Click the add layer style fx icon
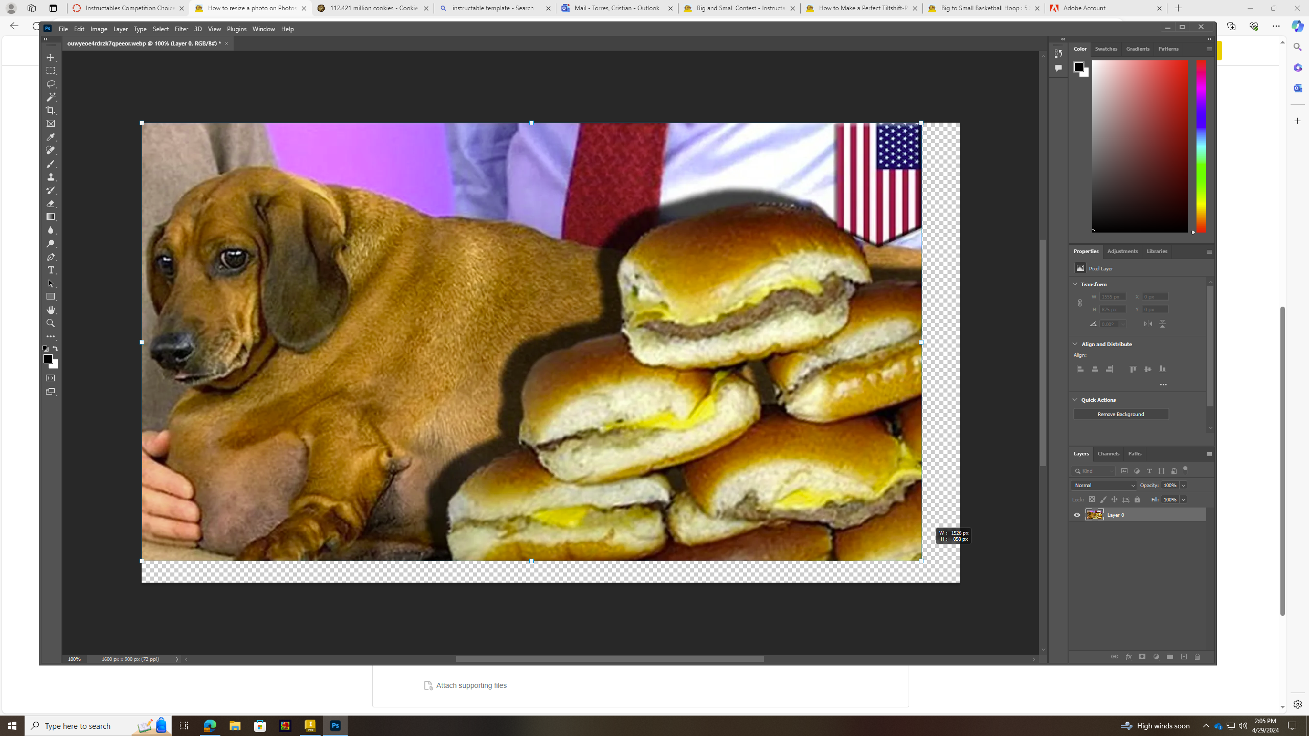Viewport: 1309px width, 736px height. point(1129,657)
